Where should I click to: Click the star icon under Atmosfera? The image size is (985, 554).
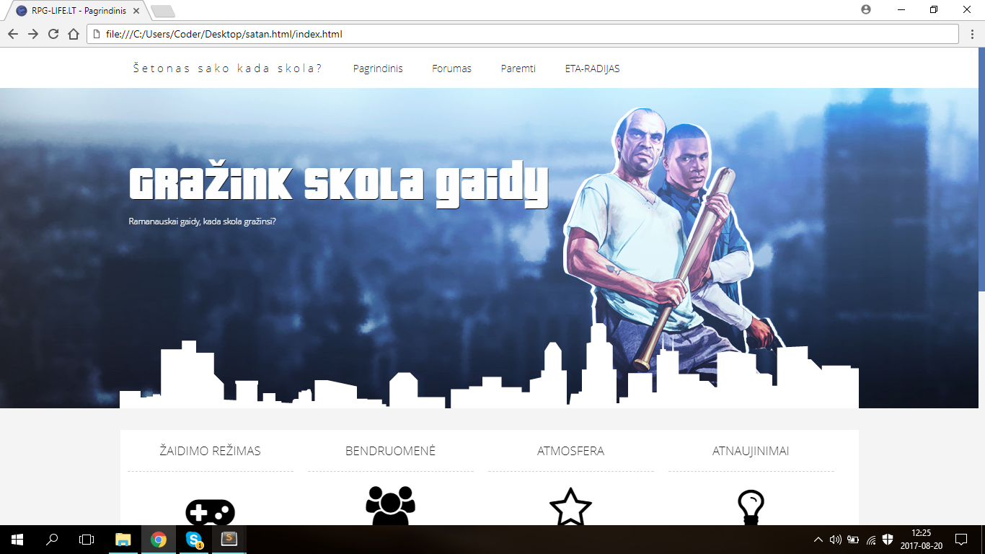(570, 506)
